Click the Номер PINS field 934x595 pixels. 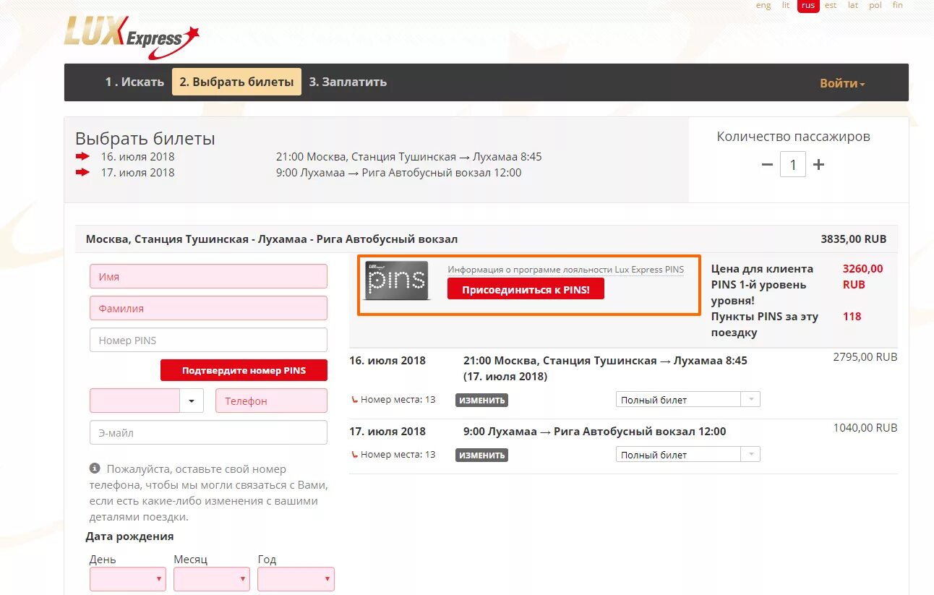click(208, 340)
